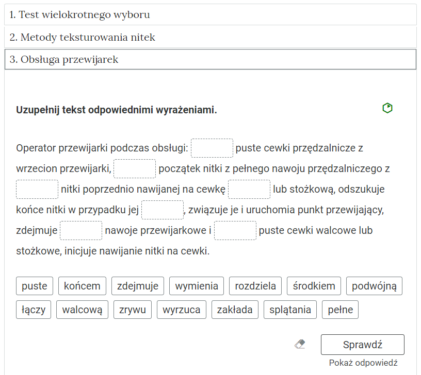Select the word tile 'wymienia'
The width and height of the screenshot is (421, 375).
pyautogui.click(x=197, y=286)
